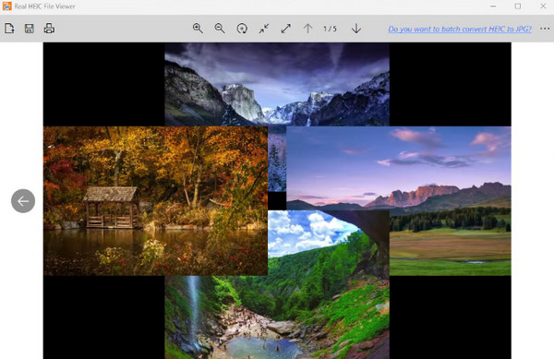Click the autumn forest cabin photo
The width and height of the screenshot is (554, 359).
pyautogui.click(x=155, y=201)
